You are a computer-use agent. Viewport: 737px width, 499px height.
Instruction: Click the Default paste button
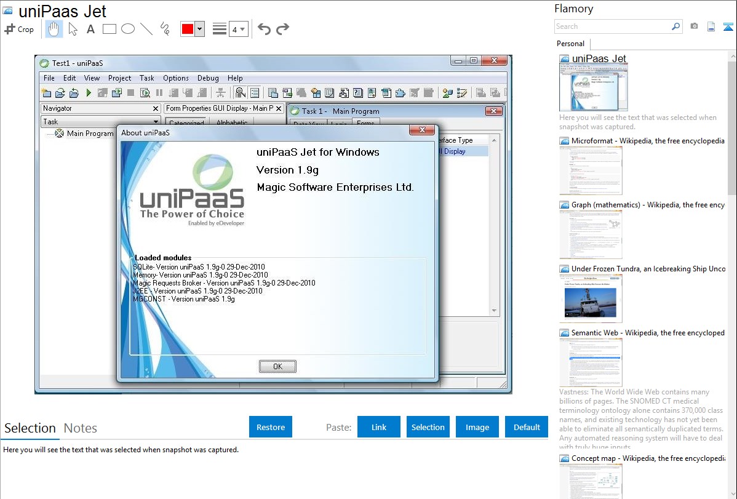click(527, 427)
